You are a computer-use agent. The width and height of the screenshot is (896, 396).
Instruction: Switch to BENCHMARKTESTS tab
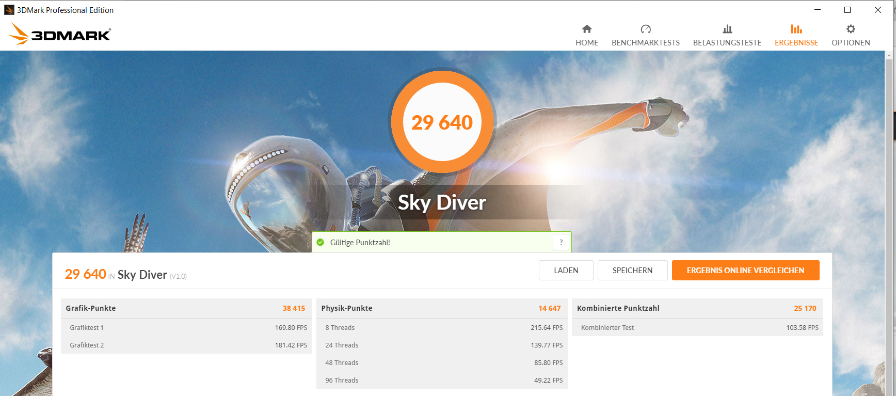pyautogui.click(x=646, y=36)
